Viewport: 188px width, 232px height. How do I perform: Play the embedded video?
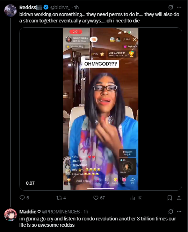[x=101, y=109]
